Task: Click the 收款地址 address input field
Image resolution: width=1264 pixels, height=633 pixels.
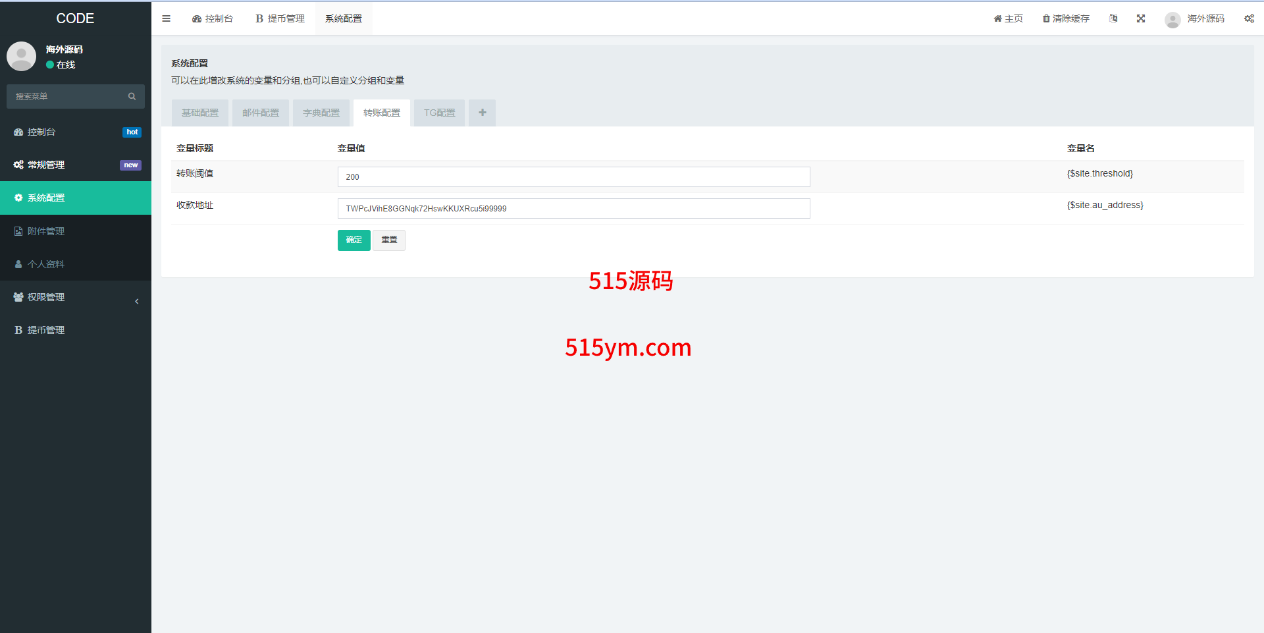Action: click(x=573, y=208)
